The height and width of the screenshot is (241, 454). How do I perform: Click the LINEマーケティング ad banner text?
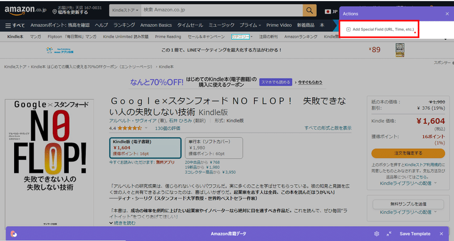(x=221, y=50)
